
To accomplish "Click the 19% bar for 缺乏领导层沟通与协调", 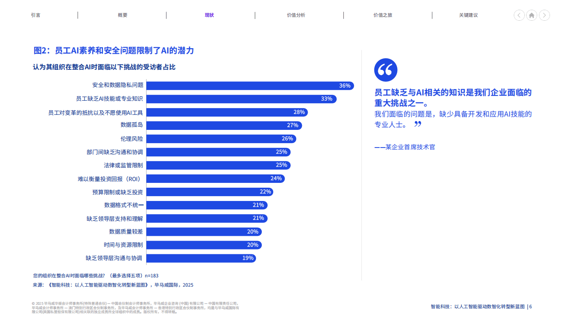I will [201, 258].
